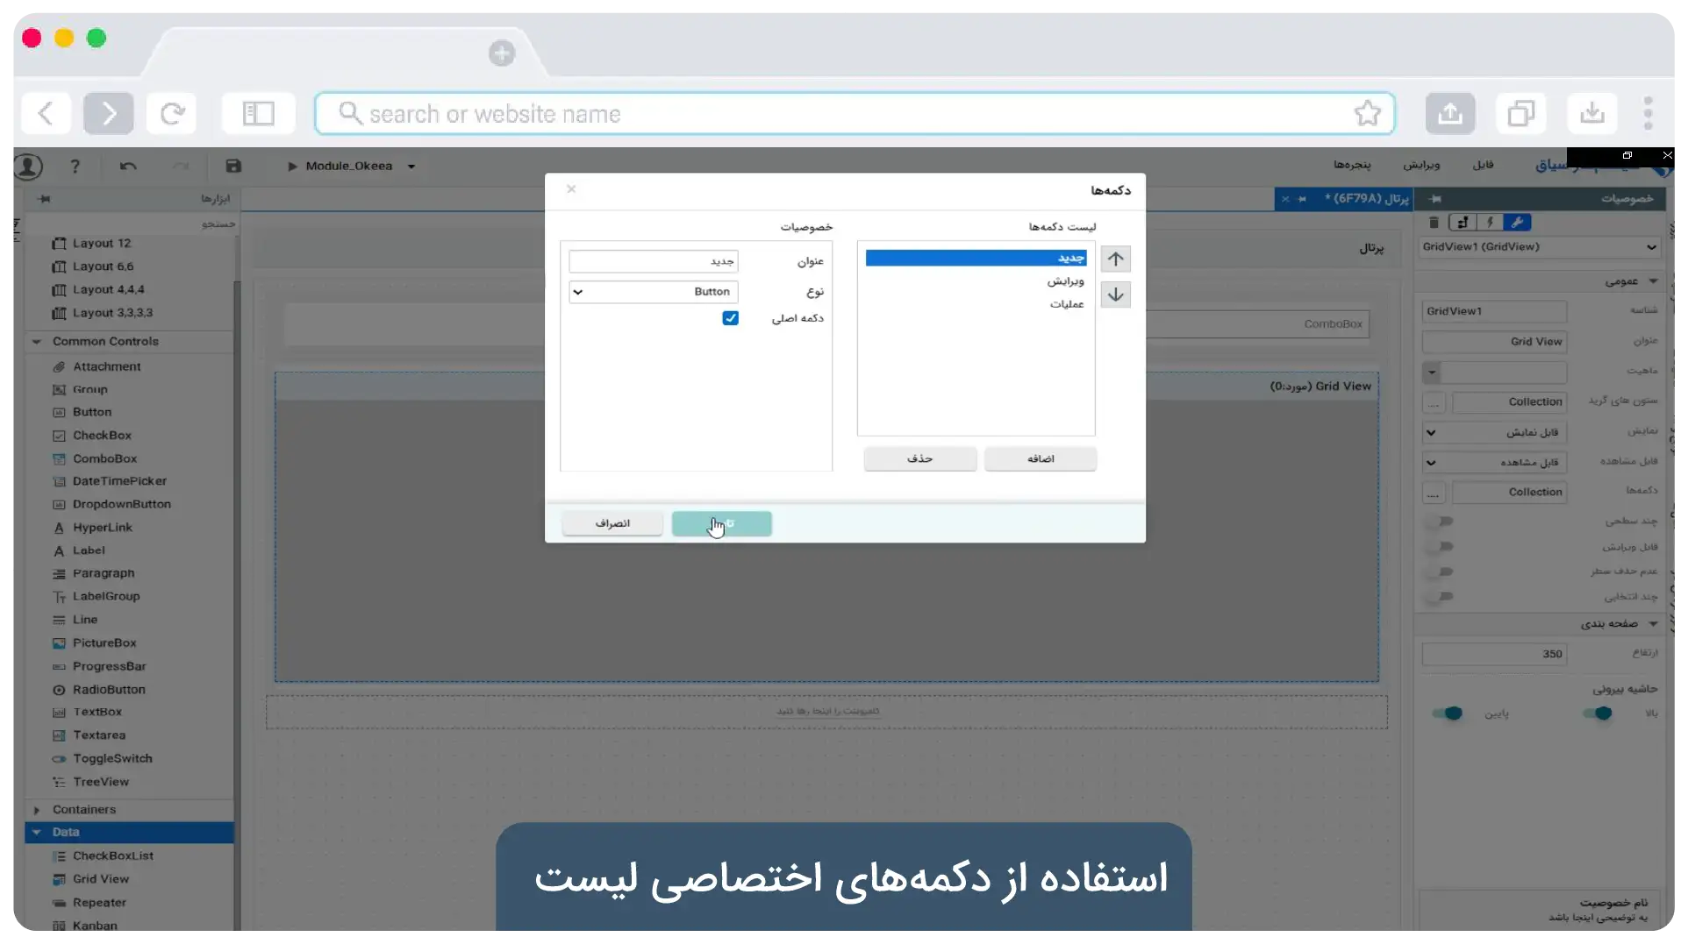Image resolution: width=1688 pixels, height=944 pixels.
Task: Open the فایل menu
Action: click(1483, 165)
